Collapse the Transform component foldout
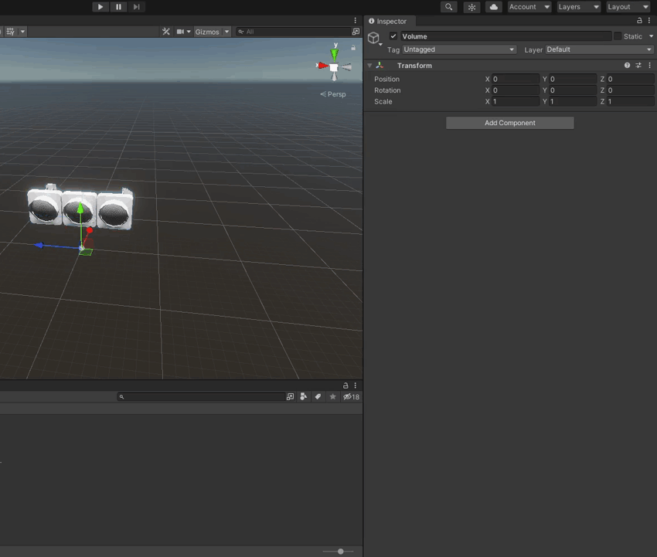 point(369,65)
